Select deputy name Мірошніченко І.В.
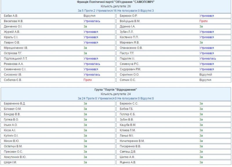The height and width of the screenshot is (167, 232). [16, 48]
